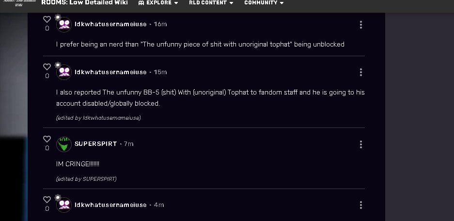Go to ROOMS: Low Detailed Wiki title
The height and width of the screenshot is (221, 454).
point(84,3)
